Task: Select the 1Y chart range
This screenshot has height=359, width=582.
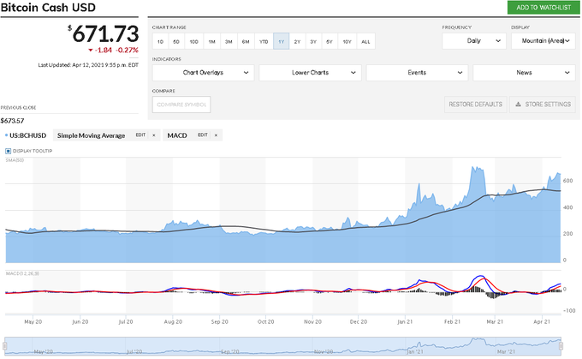Action: click(282, 42)
